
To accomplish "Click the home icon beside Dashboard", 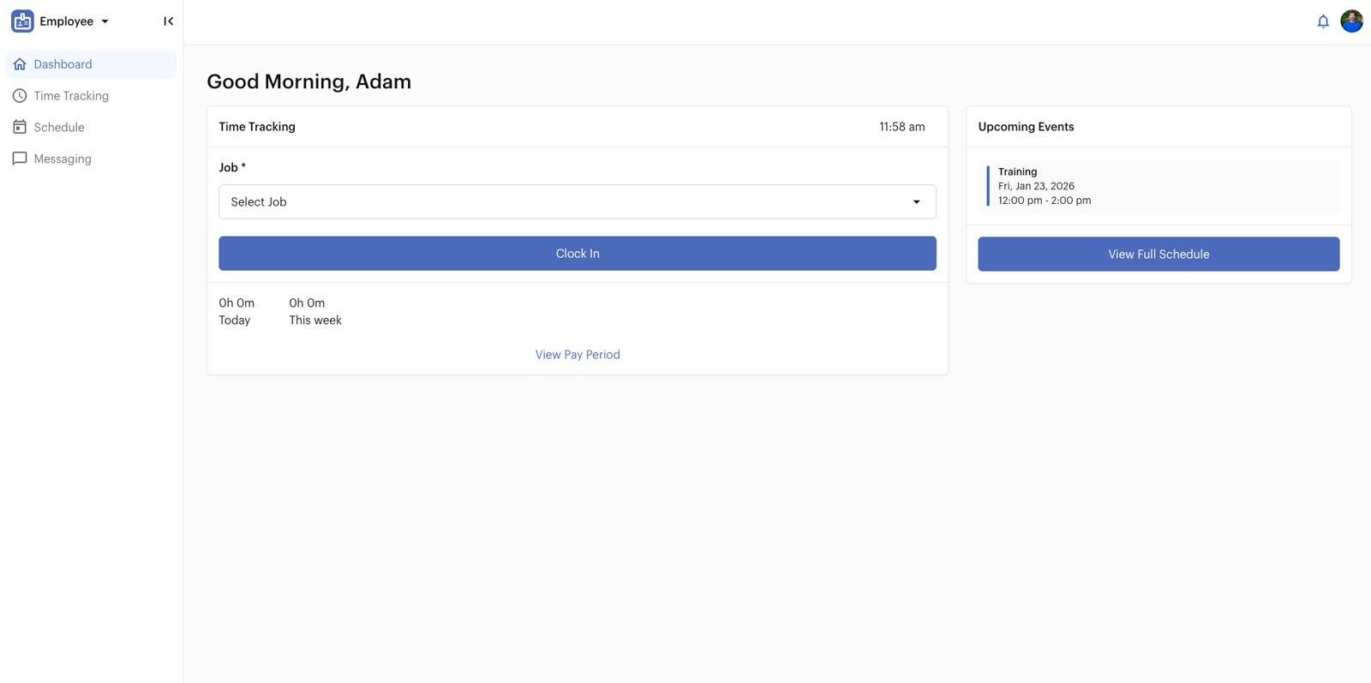I will coord(20,64).
